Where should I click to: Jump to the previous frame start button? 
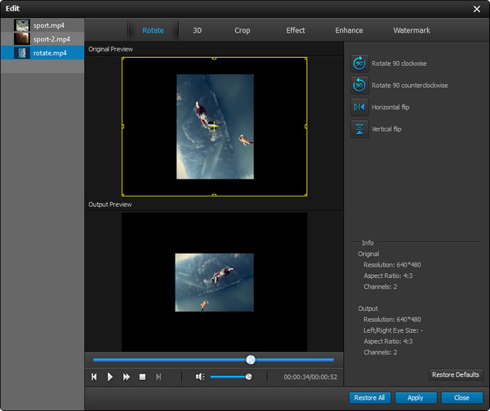94,377
